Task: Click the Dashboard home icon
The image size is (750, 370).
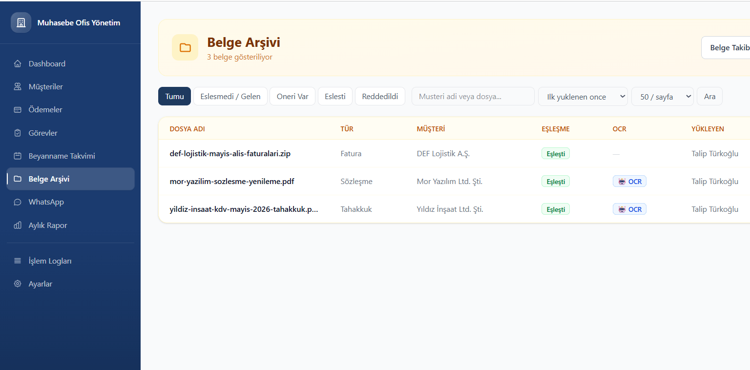Action: pyautogui.click(x=18, y=63)
